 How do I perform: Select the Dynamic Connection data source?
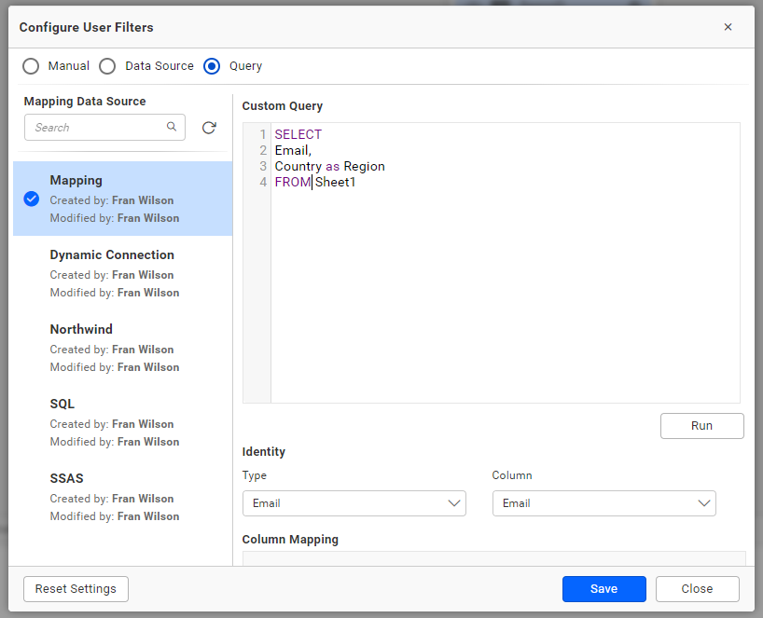(111, 254)
